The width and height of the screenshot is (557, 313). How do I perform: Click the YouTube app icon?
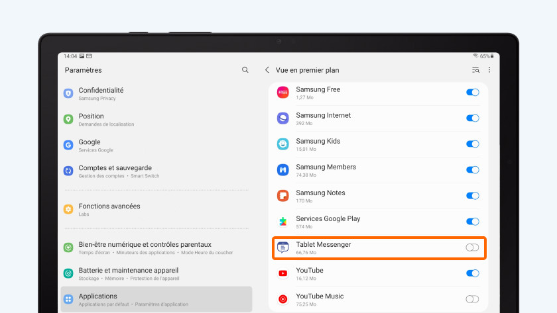[x=282, y=273]
